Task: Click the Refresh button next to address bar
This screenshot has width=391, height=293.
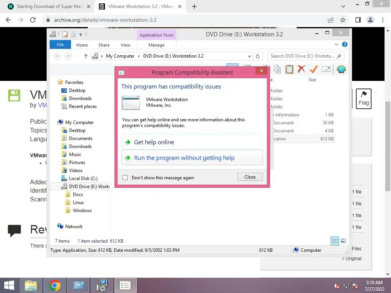Action: pyautogui.click(x=258, y=56)
